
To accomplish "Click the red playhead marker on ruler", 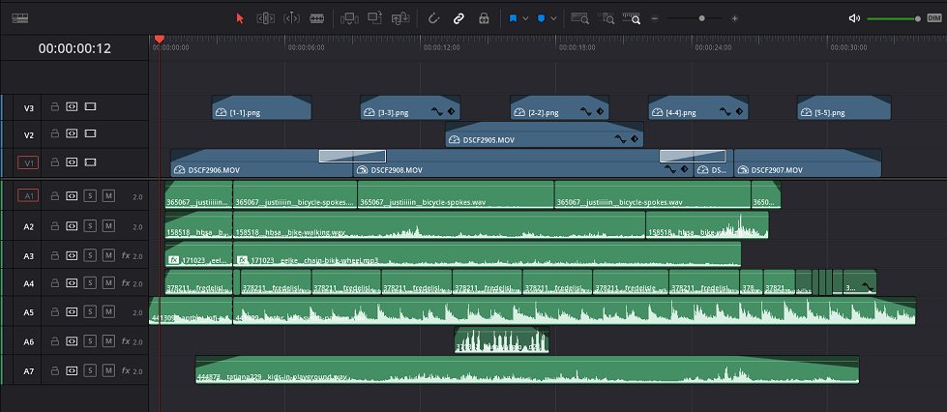I will (159, 40).
